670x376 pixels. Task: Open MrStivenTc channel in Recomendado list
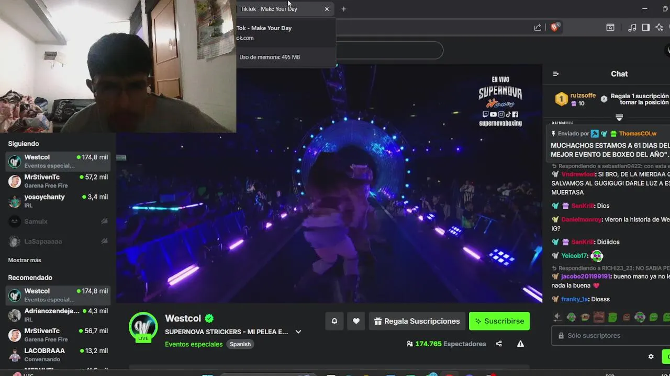[x=58, y=335]
